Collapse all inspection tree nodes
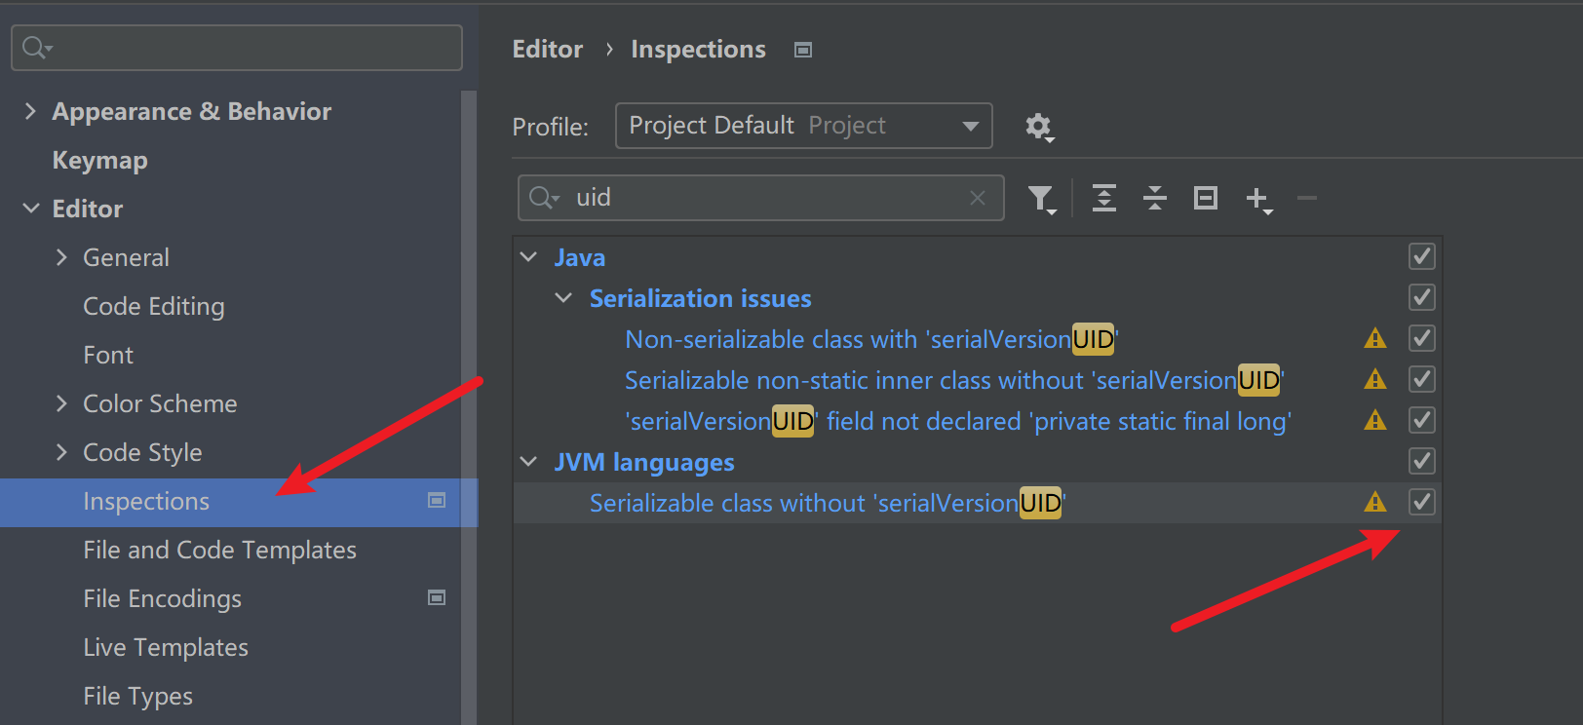1583x725 pixels. coord(1155,198)
